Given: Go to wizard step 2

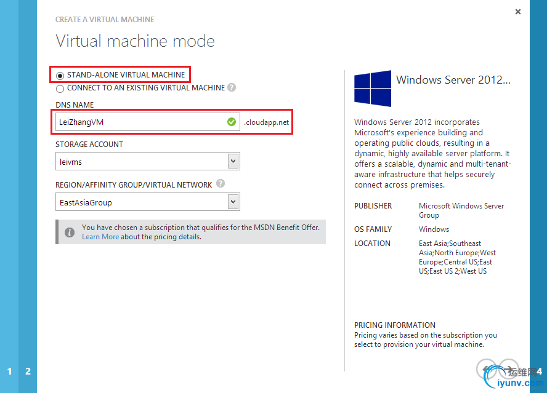Looking at the screenshot, I should coord(28,371).
